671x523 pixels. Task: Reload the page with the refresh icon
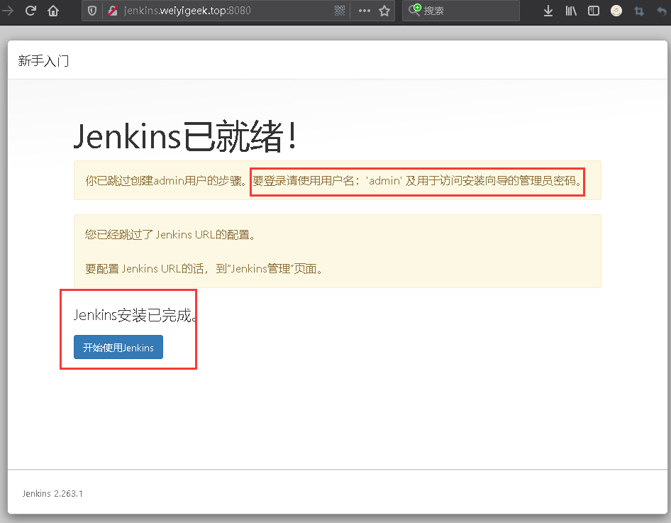30,10
